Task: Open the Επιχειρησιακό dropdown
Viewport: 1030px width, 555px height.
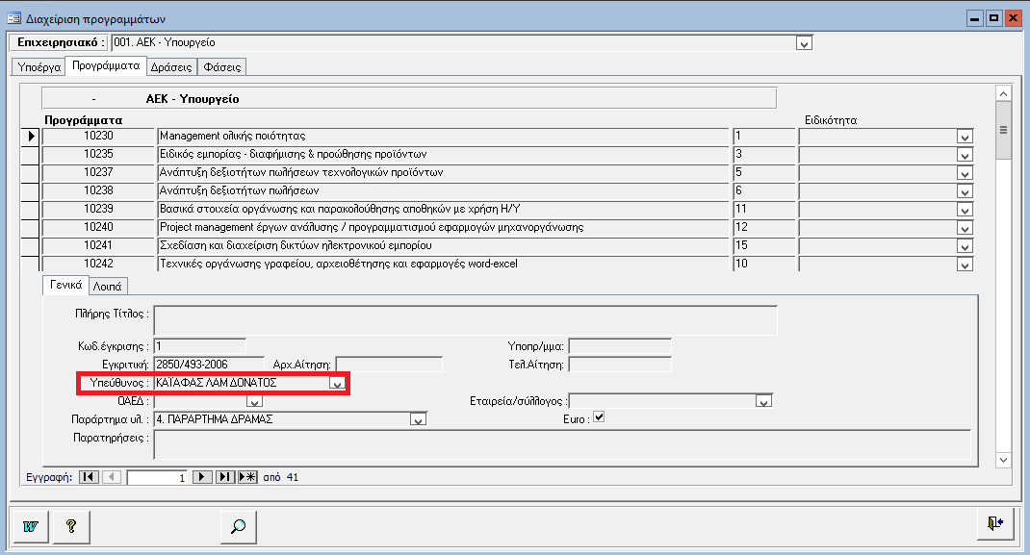Action: click(x=804, y=43)
